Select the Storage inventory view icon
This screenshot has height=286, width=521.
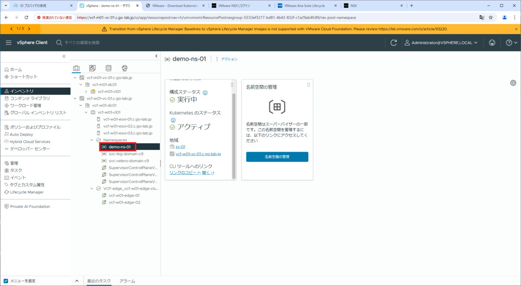point(109,68)
